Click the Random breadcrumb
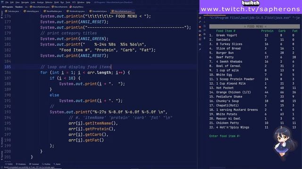302x169 pixels. click(x=19, y=7)
